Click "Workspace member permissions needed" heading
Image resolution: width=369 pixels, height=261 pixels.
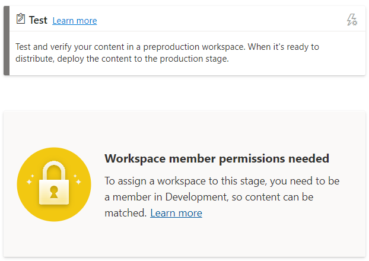click(x=217, y=158)
